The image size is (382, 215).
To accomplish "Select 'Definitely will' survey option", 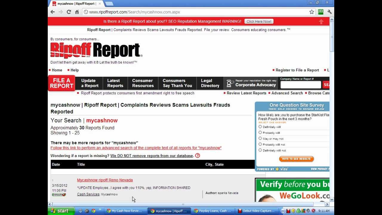I will pos(260,127).
